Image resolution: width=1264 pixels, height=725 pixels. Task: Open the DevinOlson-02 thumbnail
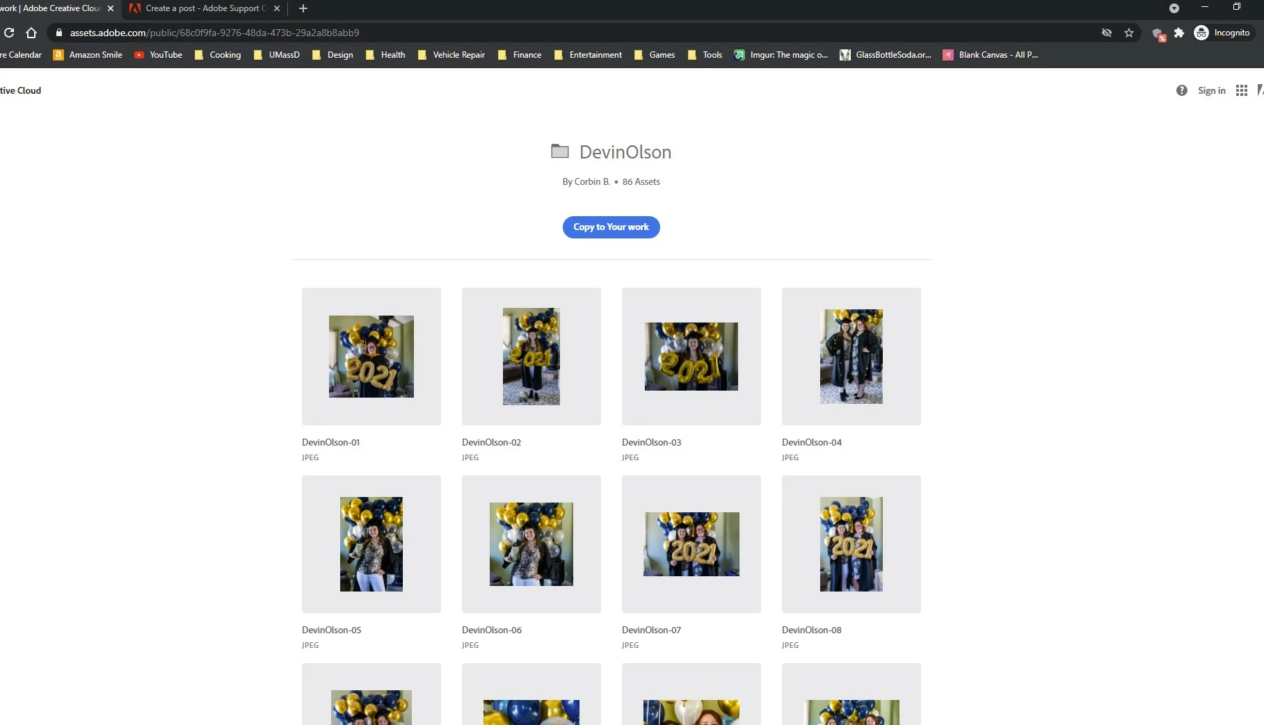(x=531, y=357)
